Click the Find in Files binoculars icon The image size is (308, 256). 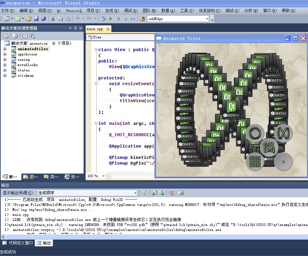click(142, 19)
